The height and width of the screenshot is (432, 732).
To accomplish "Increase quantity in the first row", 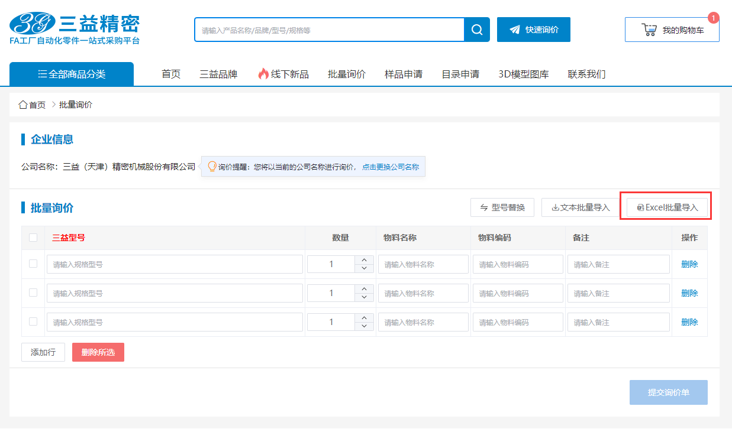I will pos(364,260).
